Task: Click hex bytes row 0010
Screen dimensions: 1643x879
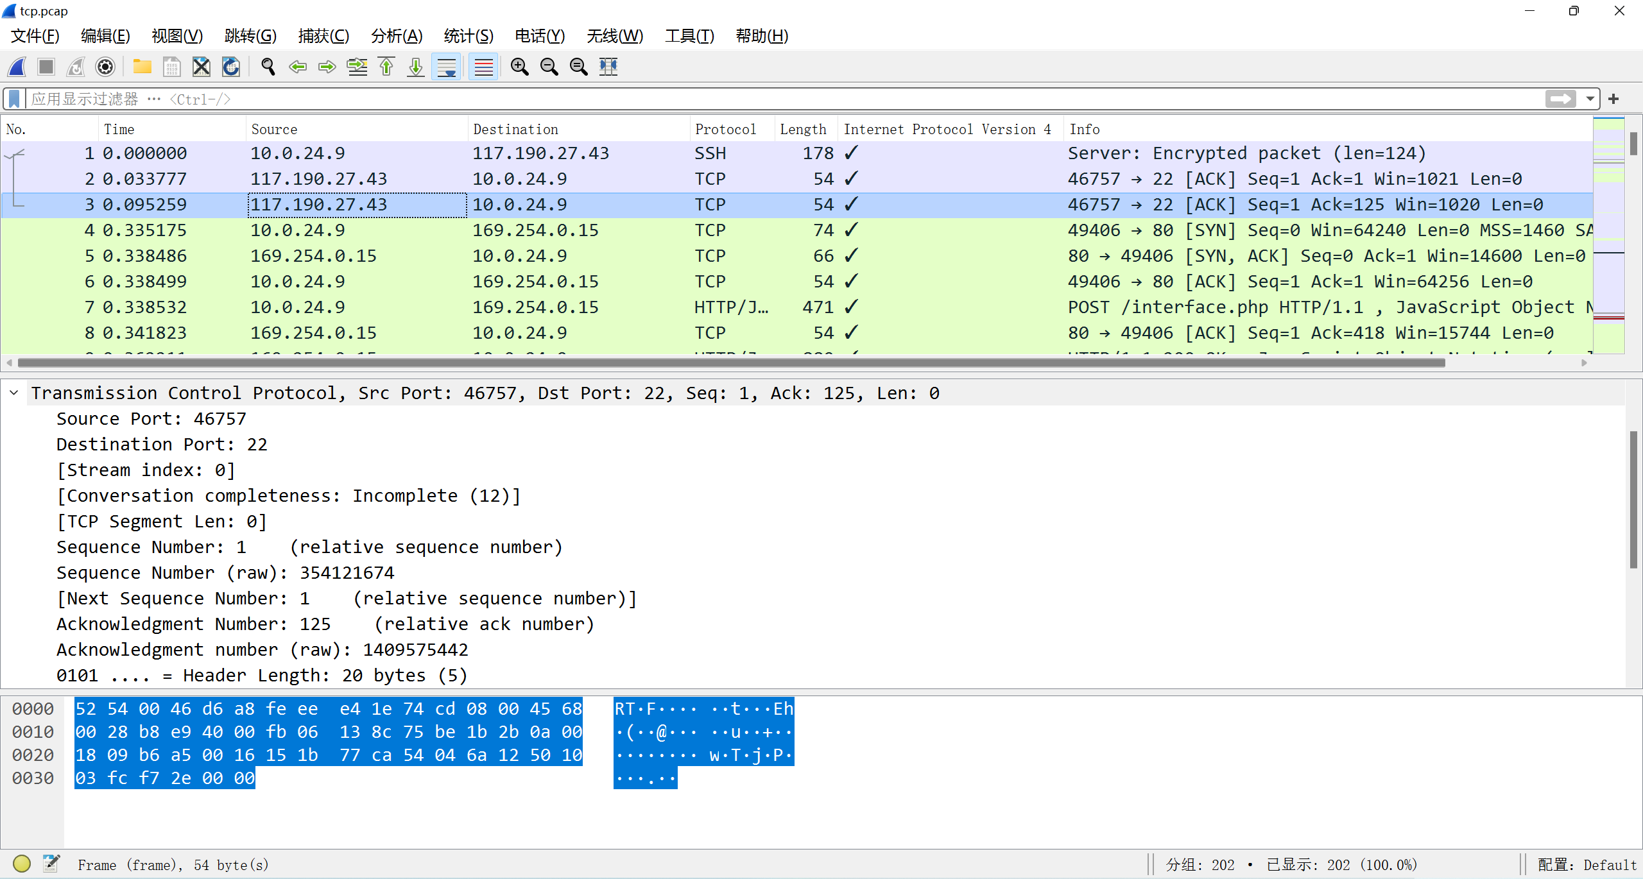Action: 329,732
